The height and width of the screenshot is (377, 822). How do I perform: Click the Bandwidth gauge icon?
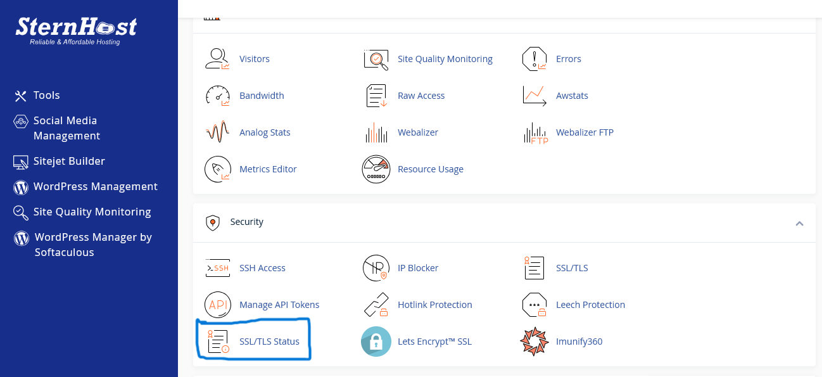click(x=217, y=96)
